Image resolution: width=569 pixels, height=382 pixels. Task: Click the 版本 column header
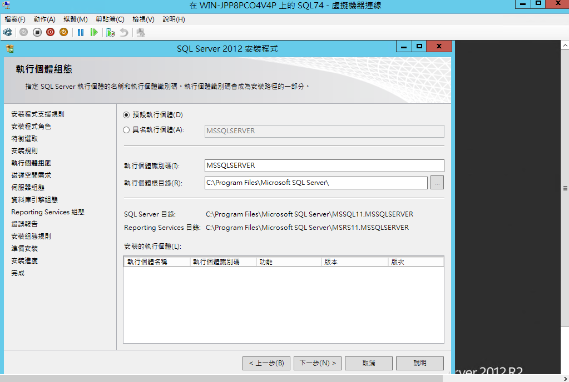pyautogui.click(x=354, y=262)
